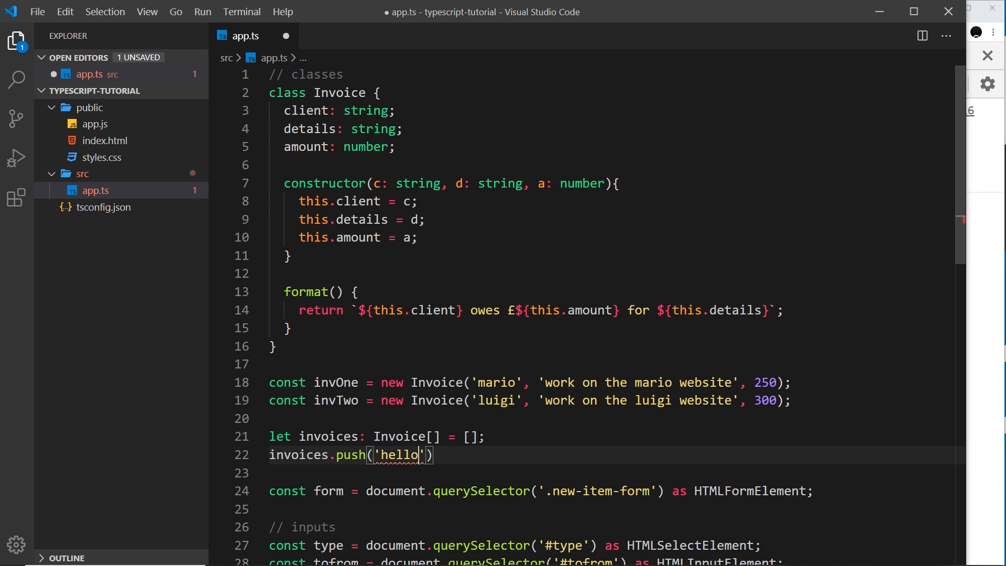Open the Run menu
Image resolution: width=1006 pixels, height=566 pixels.
pos(202,12)
